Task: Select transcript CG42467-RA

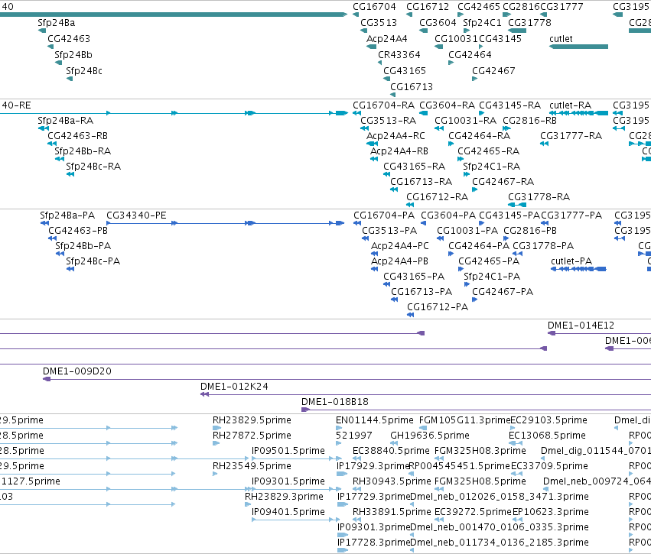Action: [503, 182]
